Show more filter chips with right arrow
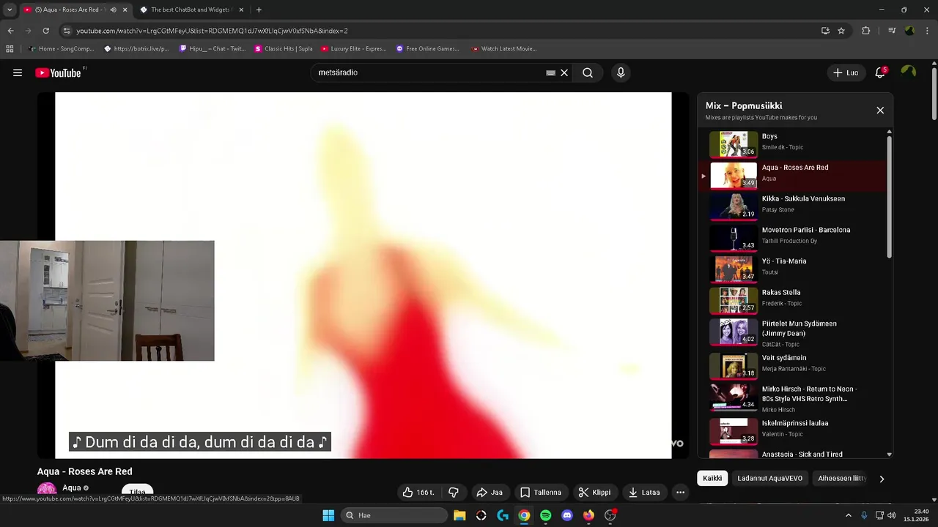938x527 pixels. point(882,479)
